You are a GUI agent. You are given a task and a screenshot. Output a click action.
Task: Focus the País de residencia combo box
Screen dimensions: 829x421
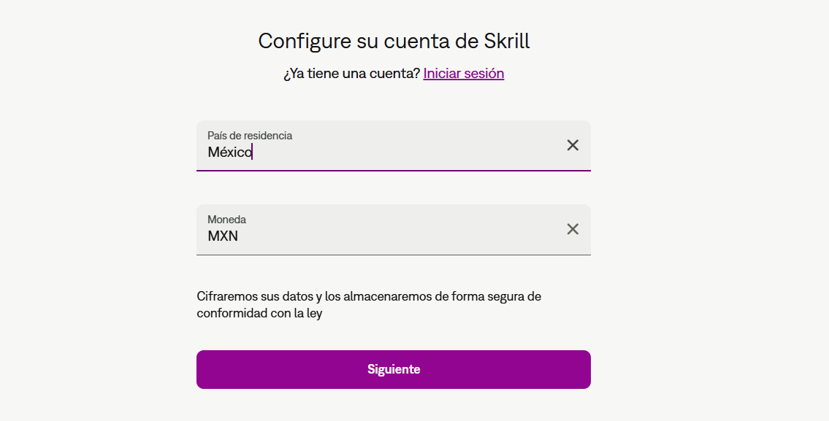[394, 146]
